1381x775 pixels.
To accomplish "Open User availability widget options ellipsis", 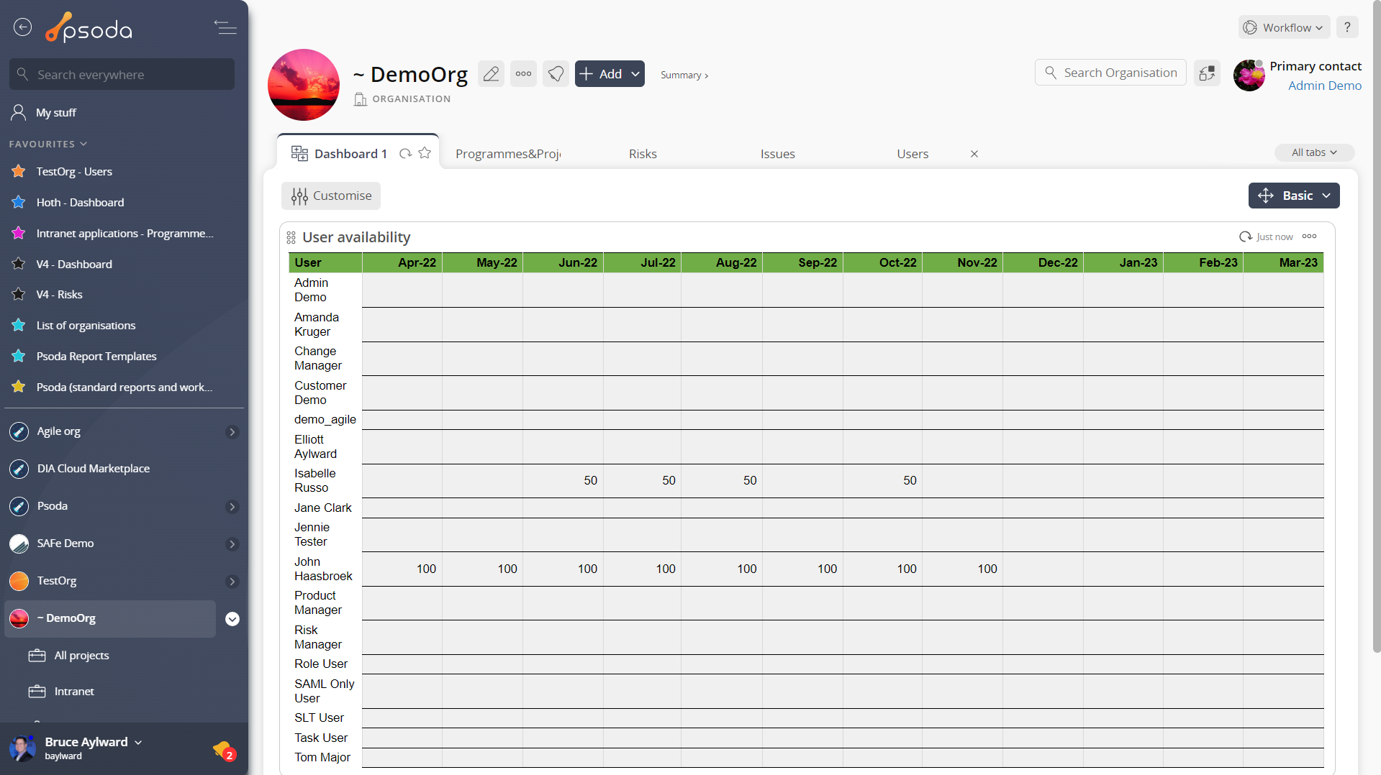I will tap(1309, 237).
